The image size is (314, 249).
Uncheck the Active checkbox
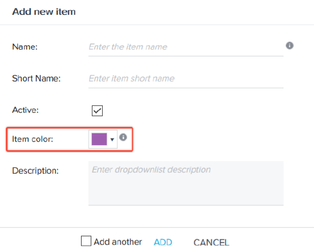coord(97,111)
